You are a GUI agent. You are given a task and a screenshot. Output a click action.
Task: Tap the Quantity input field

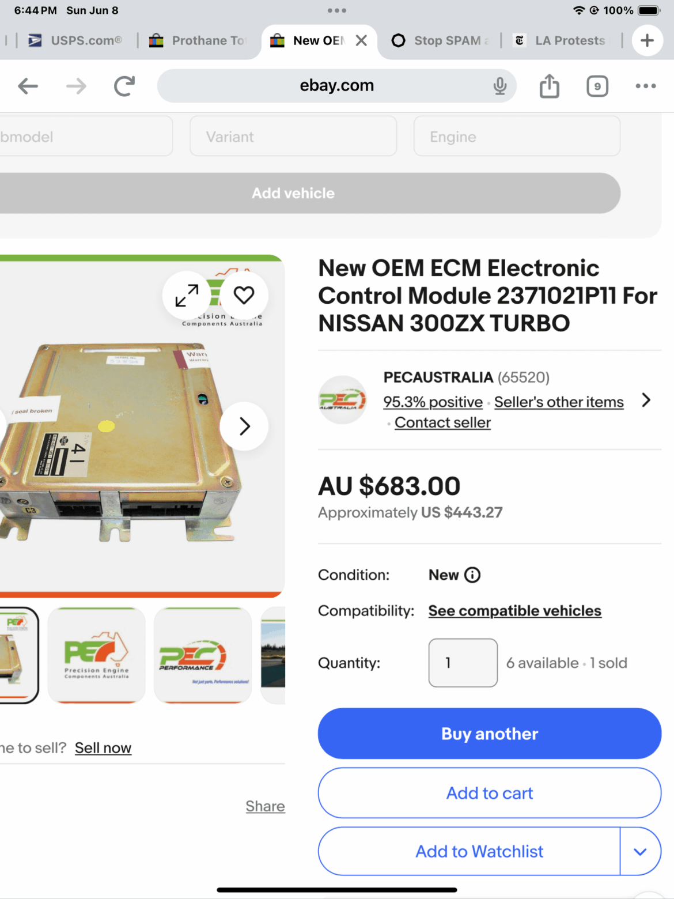tap(462, 663)
